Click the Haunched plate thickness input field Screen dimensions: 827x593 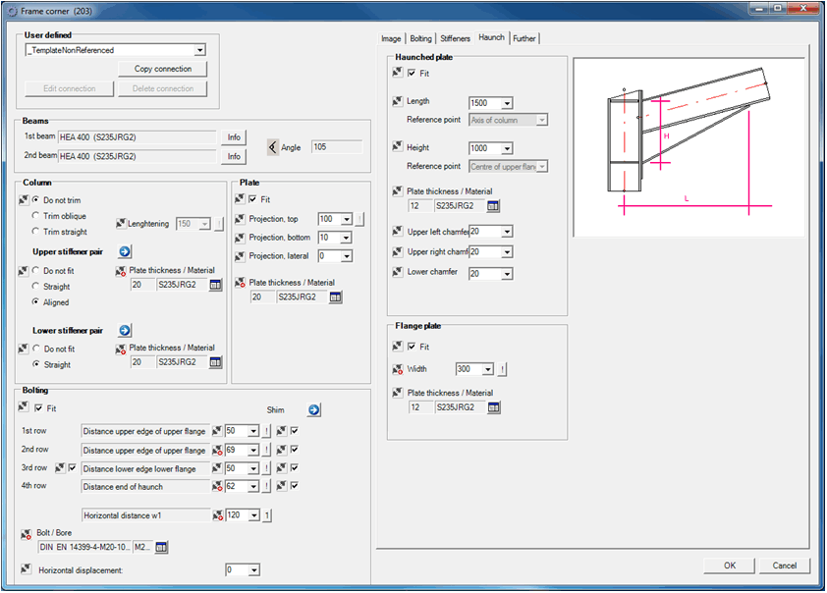(x=419, y=206)
